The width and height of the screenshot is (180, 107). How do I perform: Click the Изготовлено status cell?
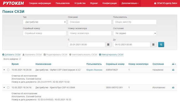(x=159, y=87)
